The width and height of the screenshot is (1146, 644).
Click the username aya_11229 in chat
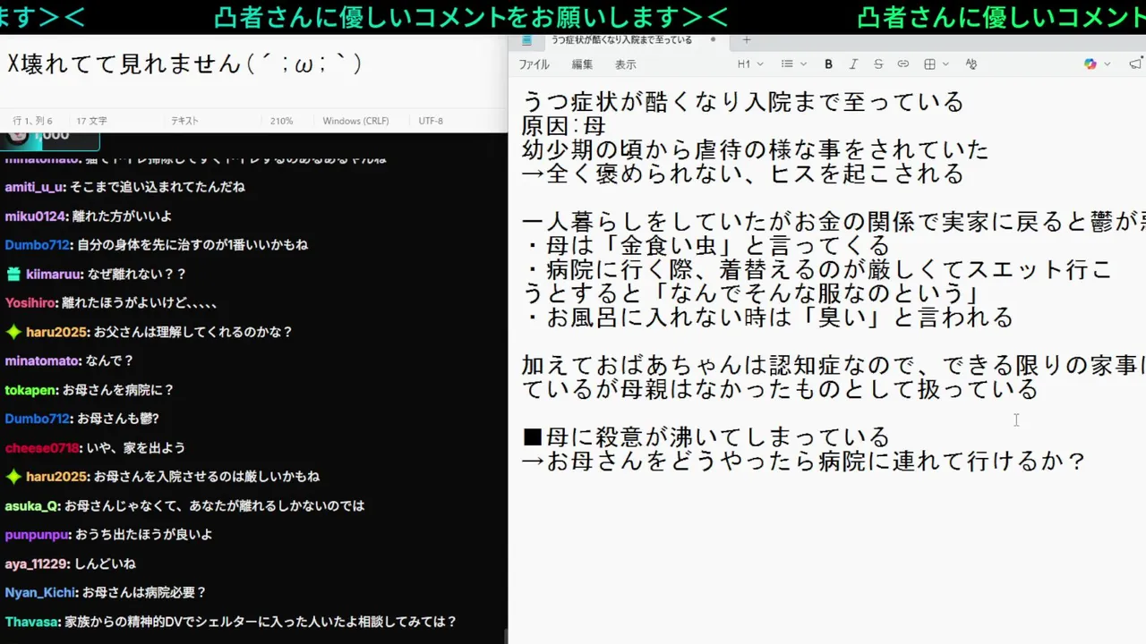37,564
